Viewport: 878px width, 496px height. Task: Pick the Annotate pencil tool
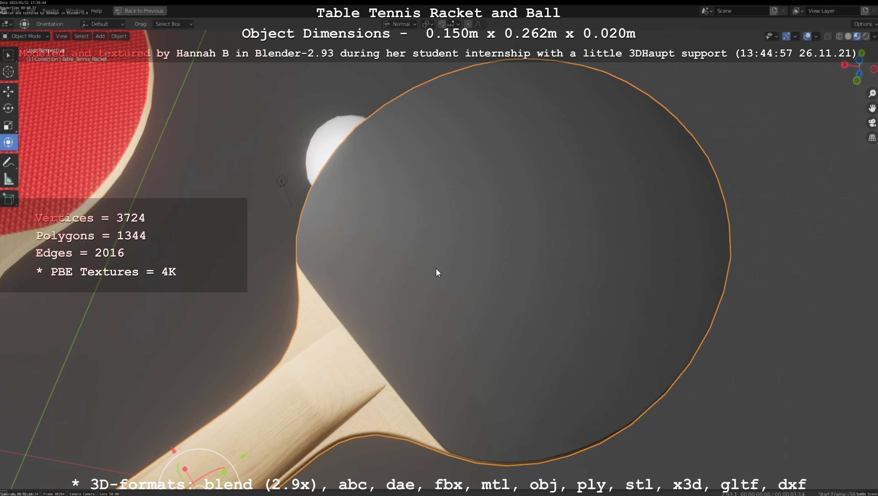click(8, 162)
